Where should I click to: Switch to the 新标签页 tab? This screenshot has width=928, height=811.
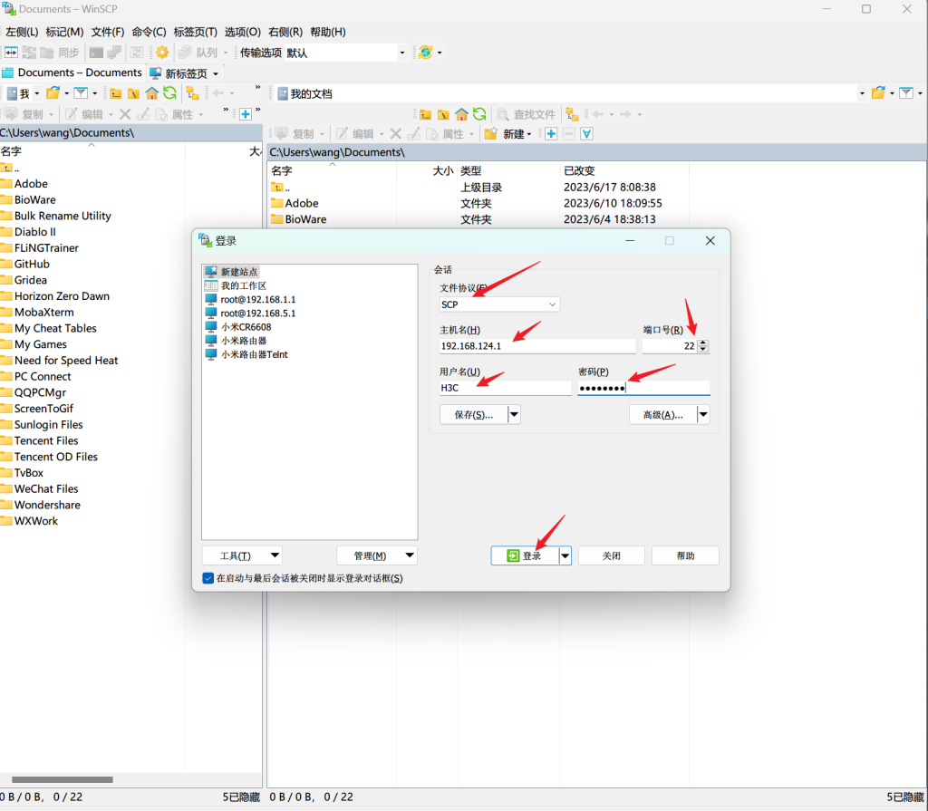click(185, 73)
